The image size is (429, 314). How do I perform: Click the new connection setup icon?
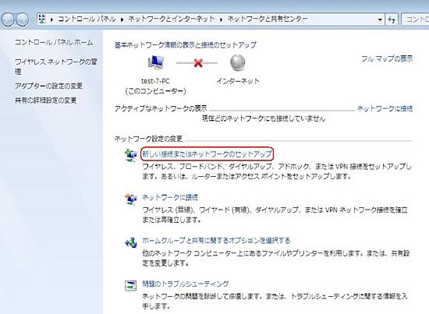pos(131,155)
